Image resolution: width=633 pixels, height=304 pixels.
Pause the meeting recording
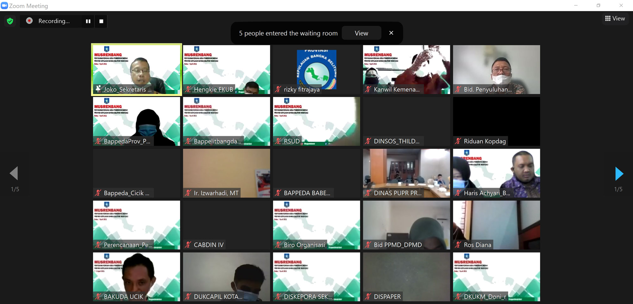click(88, 21)
